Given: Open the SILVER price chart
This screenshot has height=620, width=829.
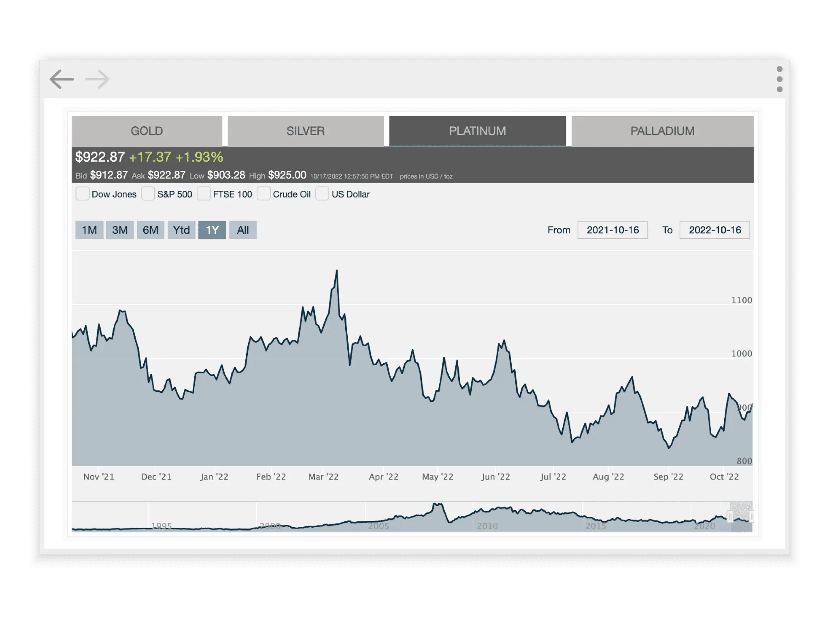Looking at the screenshot, I should (x=306, y=131).
